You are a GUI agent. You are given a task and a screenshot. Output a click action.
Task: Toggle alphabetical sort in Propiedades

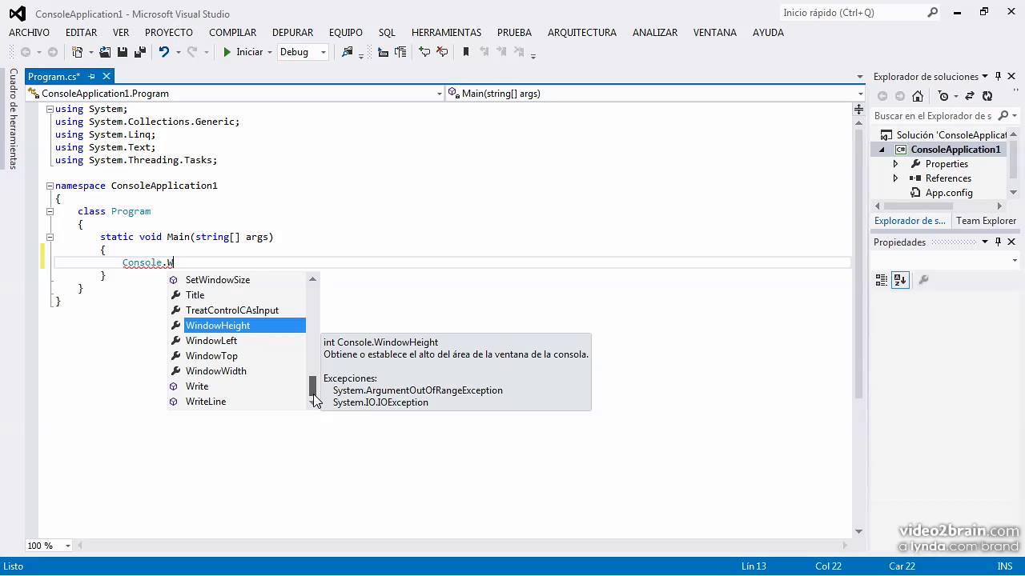pyautogui.click(x=900, y=280)
